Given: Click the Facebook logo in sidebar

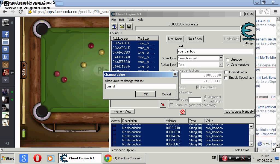Looking at the screenshot, I should tap(5, 34).
